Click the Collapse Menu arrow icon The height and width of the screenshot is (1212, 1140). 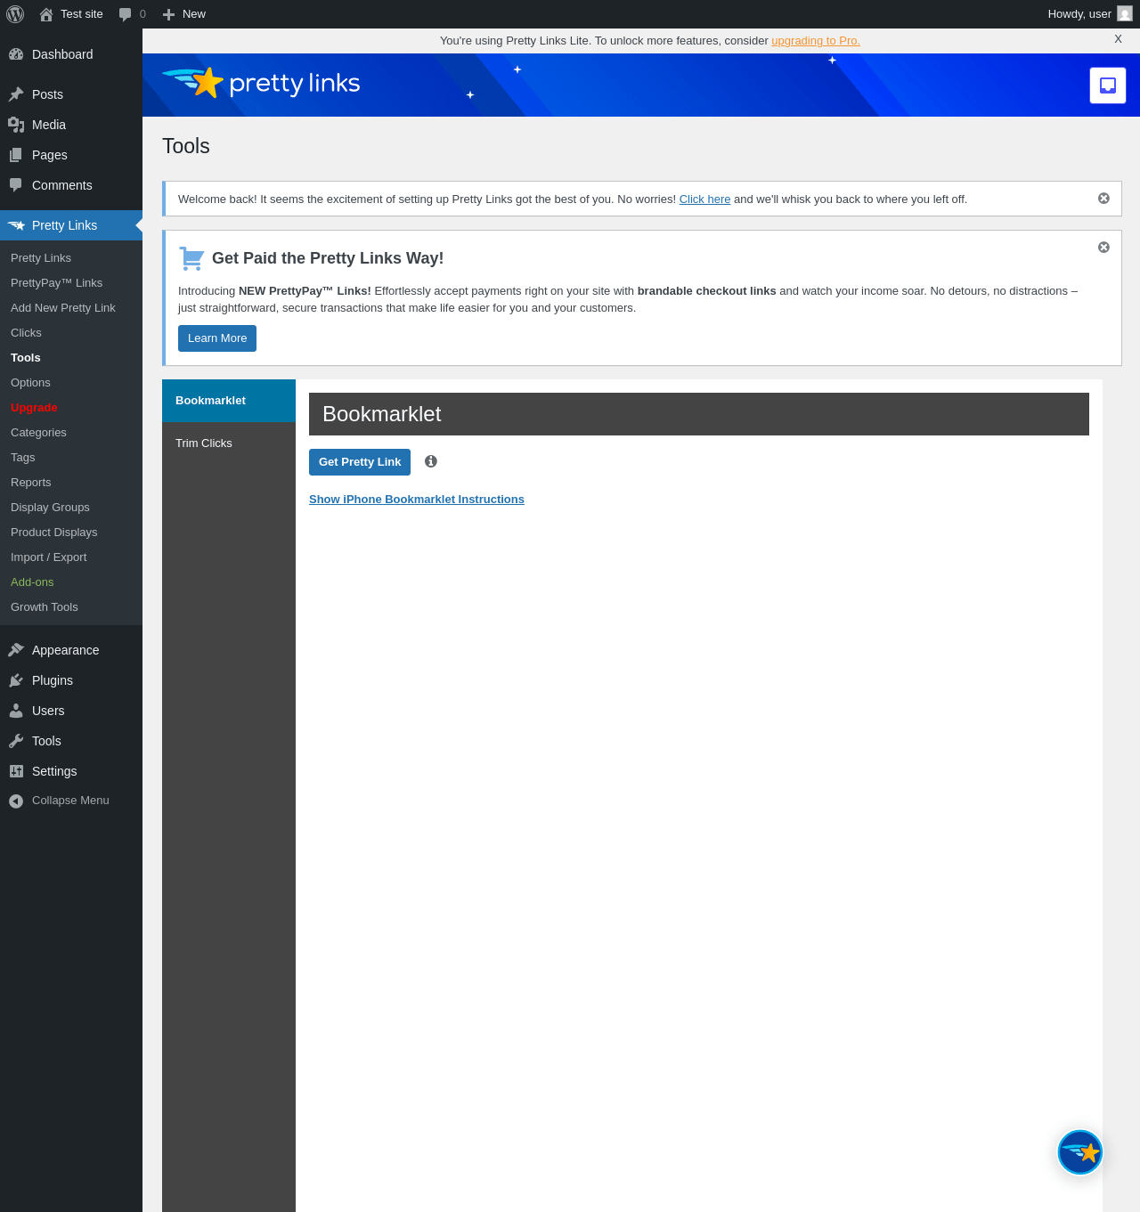[x=16, y=801]
